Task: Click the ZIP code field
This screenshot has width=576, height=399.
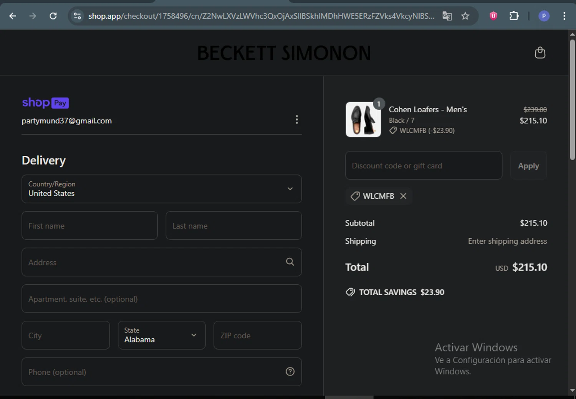Action: click(x=257, y=335)
